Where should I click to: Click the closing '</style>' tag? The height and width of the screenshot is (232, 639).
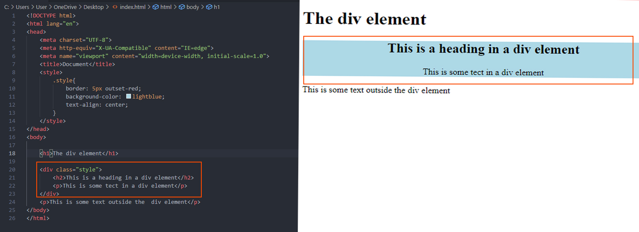point(53,121)
